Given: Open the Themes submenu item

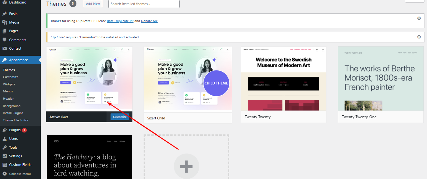Looking at the screenshot, I should pyautogui.click(x=9, y=70).
